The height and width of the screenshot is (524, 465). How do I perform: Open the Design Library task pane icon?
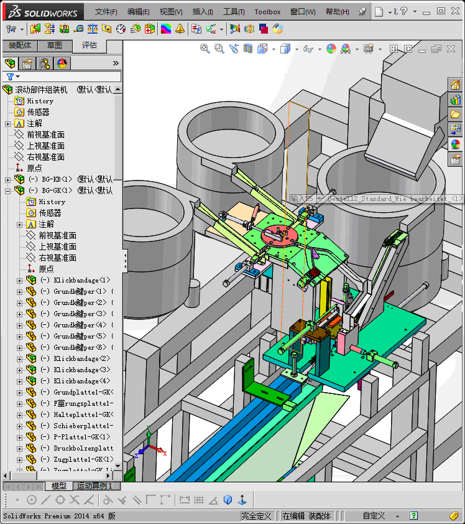coord(456,100)
